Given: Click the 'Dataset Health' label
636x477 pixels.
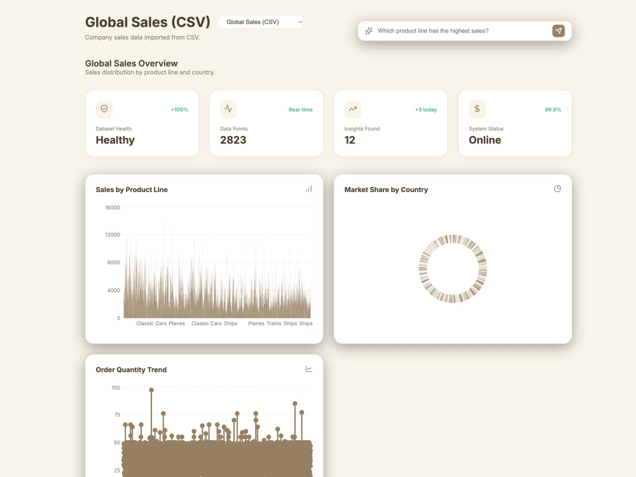Looking at the screenshot, I should click(114, 128).
